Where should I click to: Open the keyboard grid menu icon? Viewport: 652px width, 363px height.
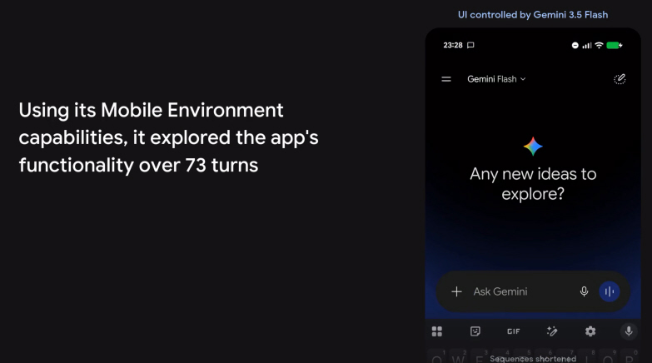point(437,331)
